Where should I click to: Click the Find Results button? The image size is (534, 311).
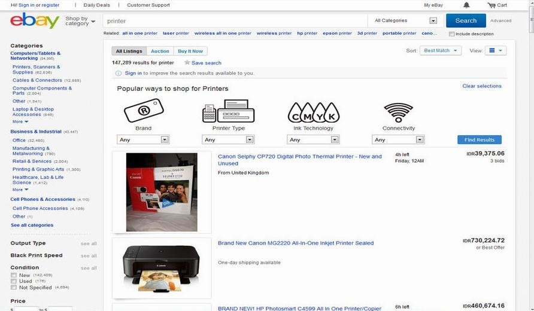point(479,139)
